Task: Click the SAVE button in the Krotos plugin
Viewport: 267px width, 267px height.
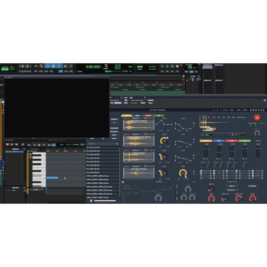Action: point(239,110)
